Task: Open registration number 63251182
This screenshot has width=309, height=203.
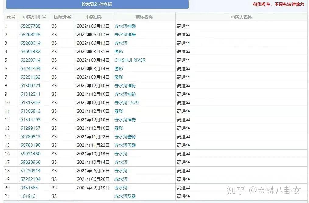Action: (x=30, y=77)
